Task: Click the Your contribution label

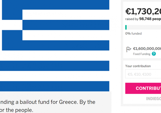Action: coord(138,66)
